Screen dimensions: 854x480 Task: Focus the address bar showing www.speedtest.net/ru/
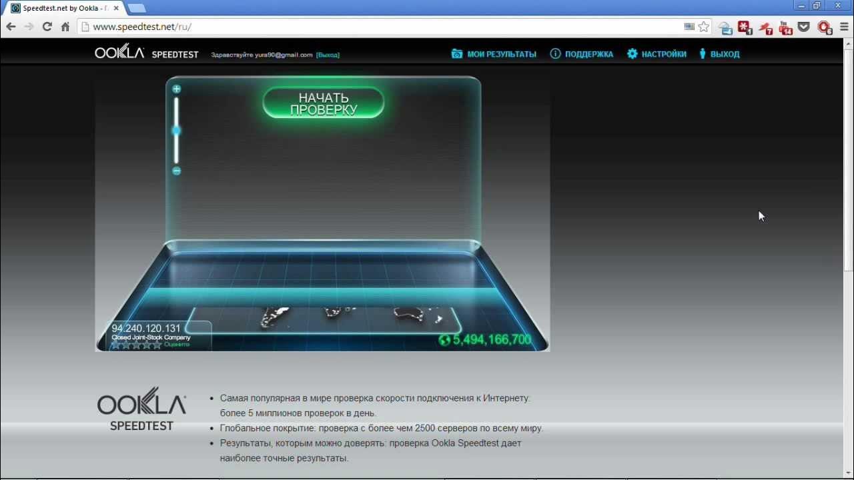pyautogui.click(x=380, y=27)
